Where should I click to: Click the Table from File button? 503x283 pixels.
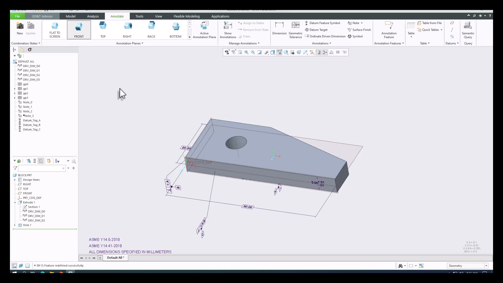click(429, 23)
